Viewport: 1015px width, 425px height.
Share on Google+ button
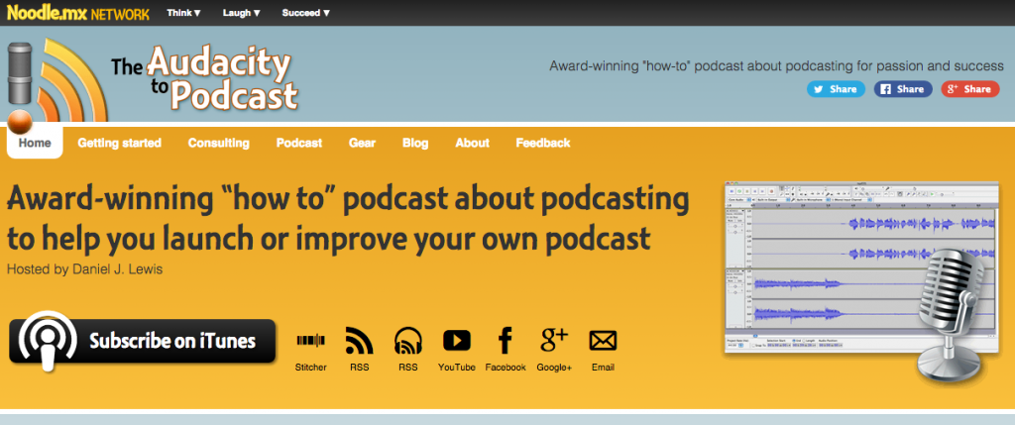coord(970,89)
